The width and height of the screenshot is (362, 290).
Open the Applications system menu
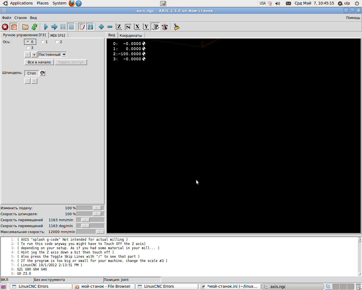click(x=21, y=3)
